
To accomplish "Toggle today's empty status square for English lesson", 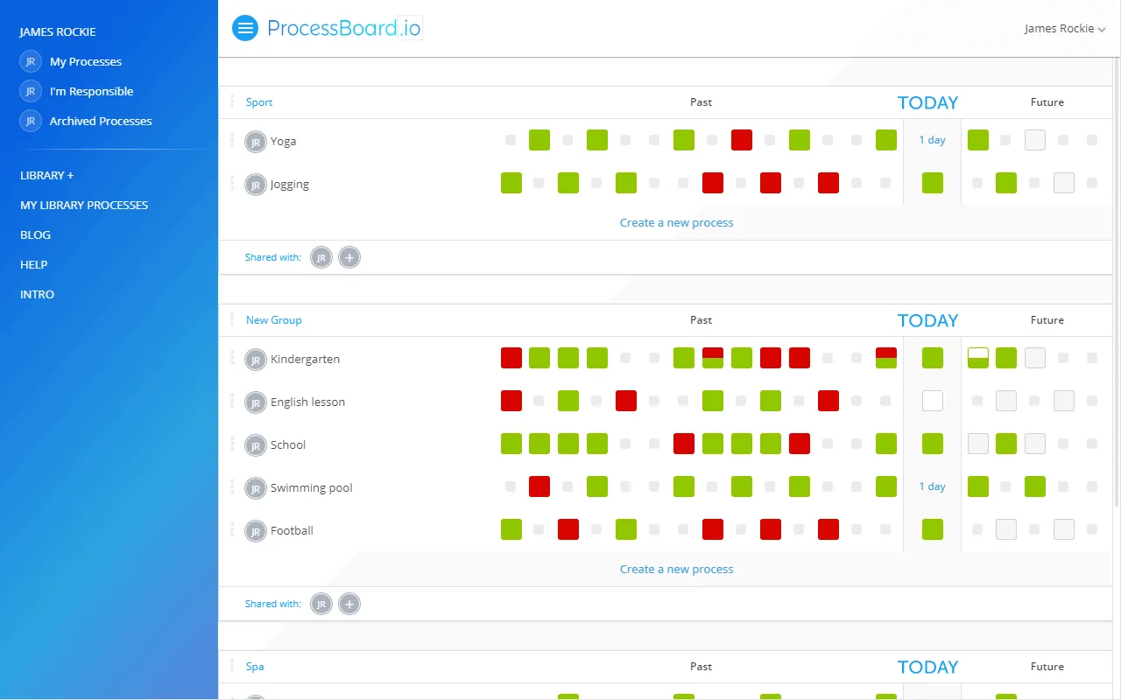I will [932, 400].
